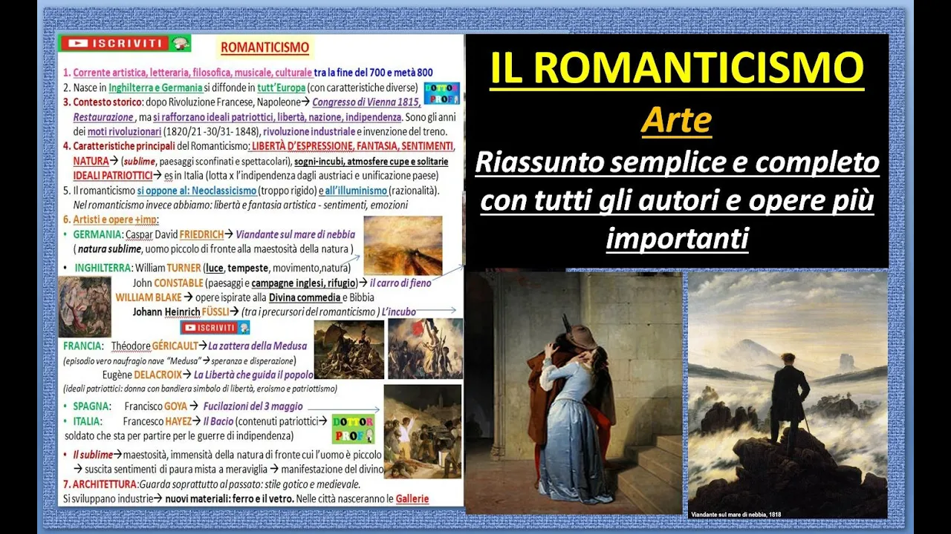Viewport: 951px width, 534px height.
Task: Click the FRANCIA country label
Action: [82, 346]
